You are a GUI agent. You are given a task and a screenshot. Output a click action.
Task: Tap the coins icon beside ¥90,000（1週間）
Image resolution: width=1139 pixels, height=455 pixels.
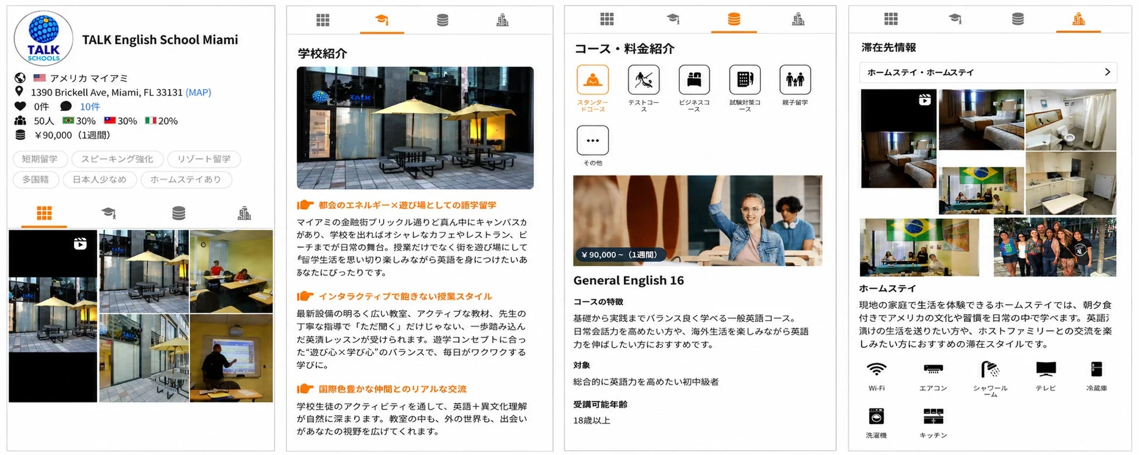tap(20, 135)
